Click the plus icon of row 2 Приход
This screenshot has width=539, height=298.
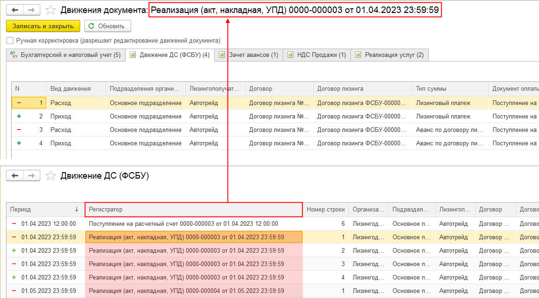click(19, 117)
